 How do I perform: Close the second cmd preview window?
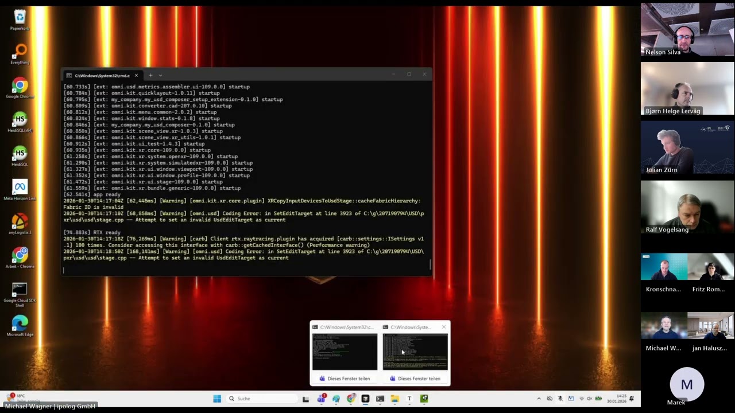[443, 327]
